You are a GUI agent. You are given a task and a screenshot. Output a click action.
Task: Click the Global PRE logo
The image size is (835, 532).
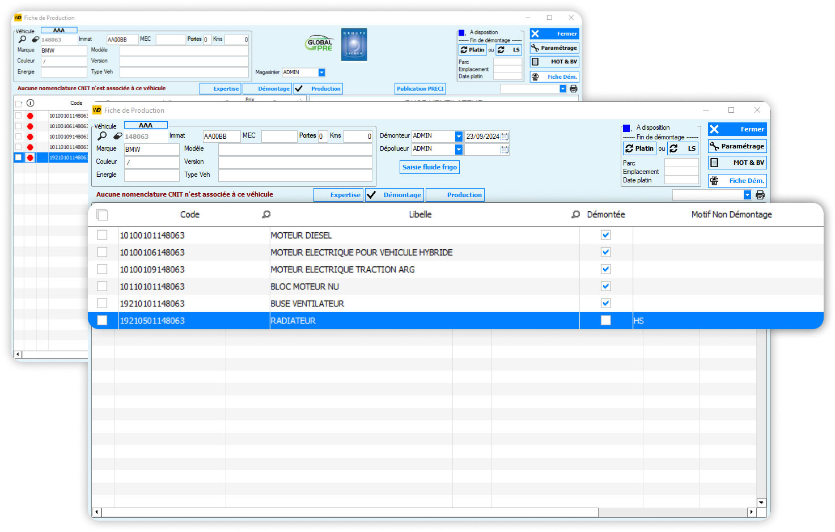pos(320,44)
